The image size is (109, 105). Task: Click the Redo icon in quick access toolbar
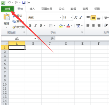16,3
